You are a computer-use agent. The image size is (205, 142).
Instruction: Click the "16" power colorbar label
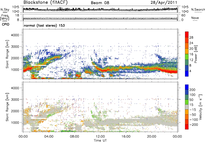191,54
